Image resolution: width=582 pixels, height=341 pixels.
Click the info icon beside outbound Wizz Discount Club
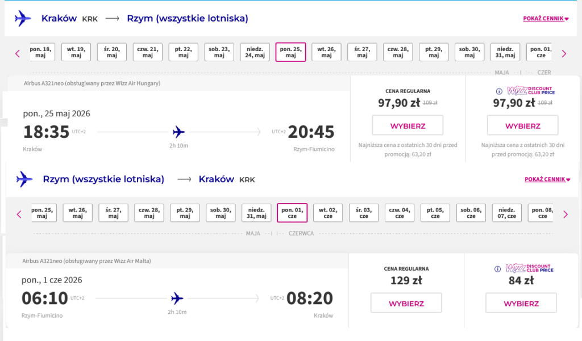coord(499,91)
